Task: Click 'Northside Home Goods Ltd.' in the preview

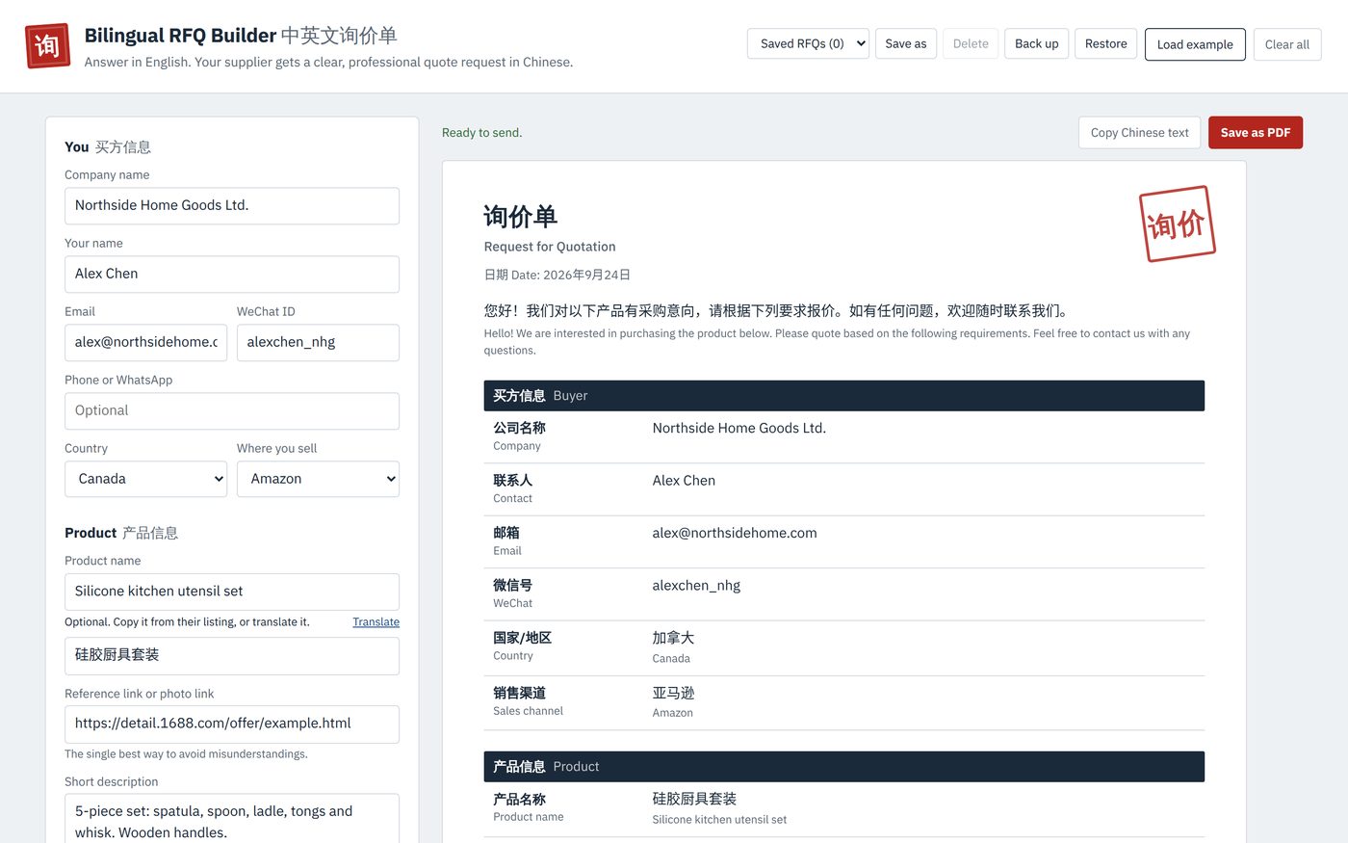Action: click(739, 429)
